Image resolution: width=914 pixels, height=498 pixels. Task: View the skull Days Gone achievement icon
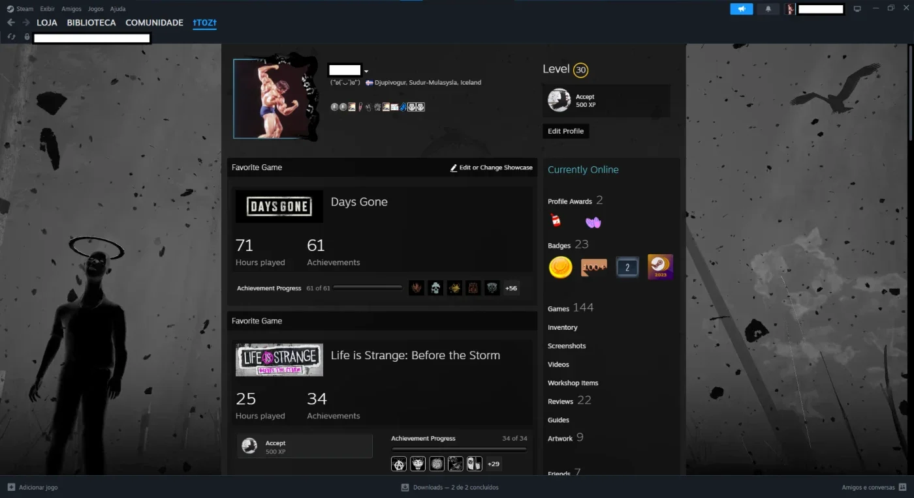pyautogui.click(x=435, y=288)
